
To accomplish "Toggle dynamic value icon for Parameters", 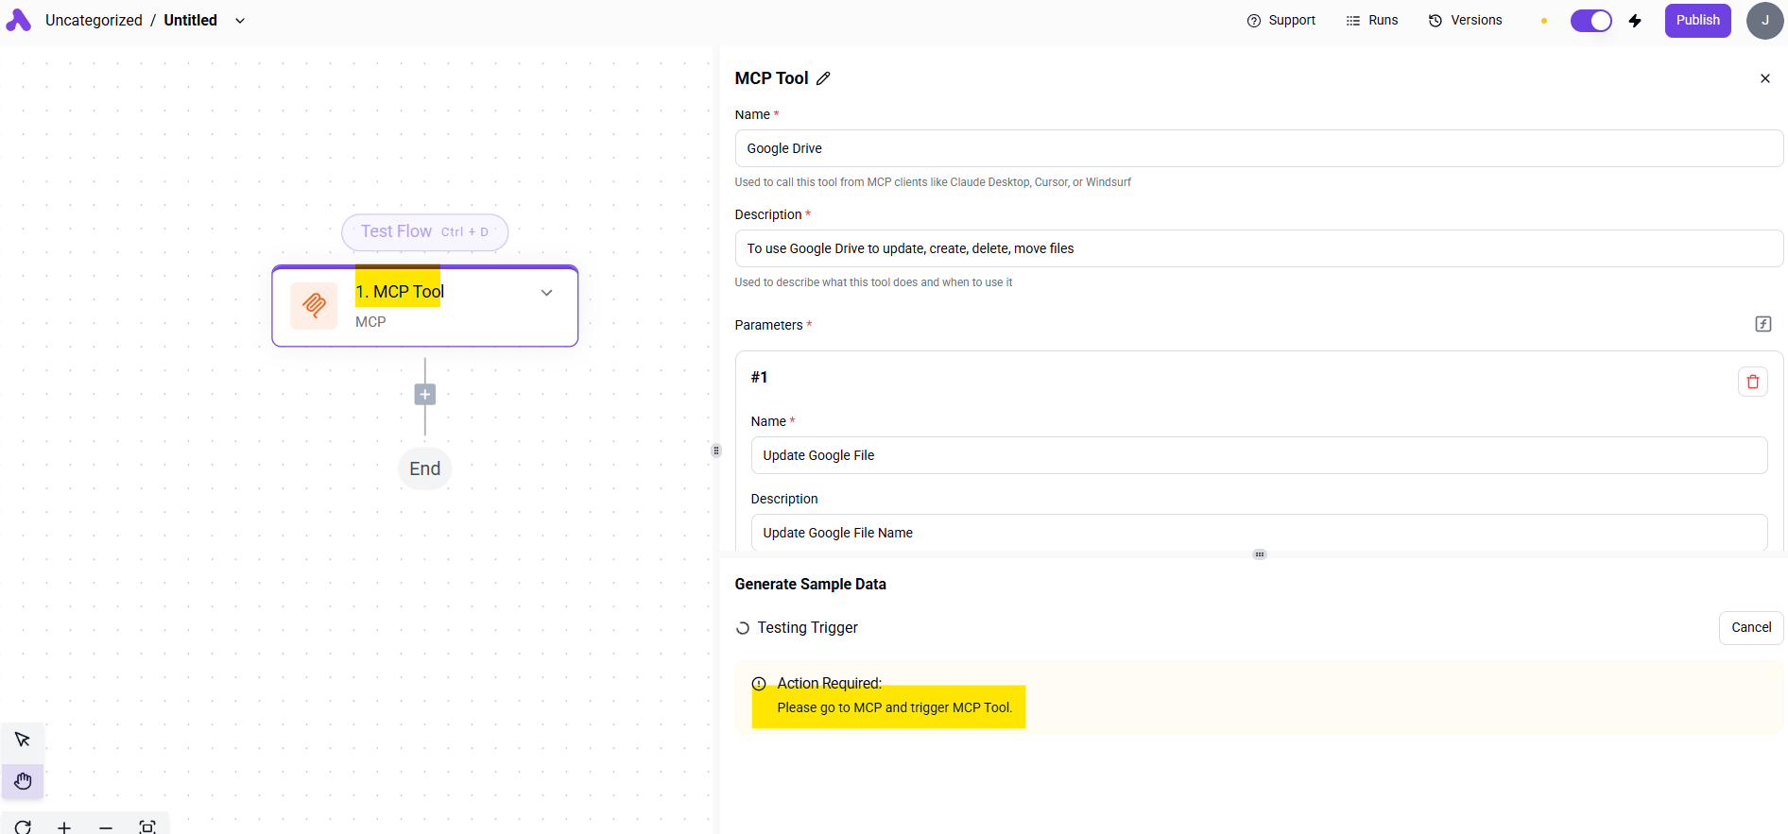I will coord(1762,324).
